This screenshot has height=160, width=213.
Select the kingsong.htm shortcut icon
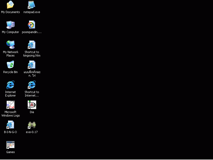tap(32, 45)
